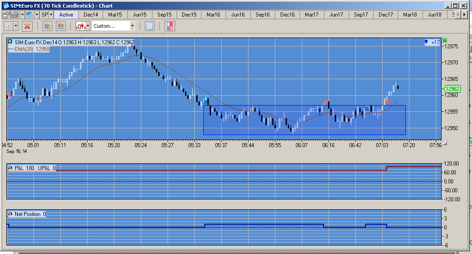The width and height of the screenshot is (472, 254).
Task: Click the blue entry marker near 05:33
Action: [205, 102]
